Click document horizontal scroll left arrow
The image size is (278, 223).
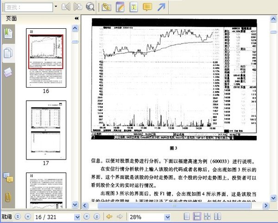point(85,205)
